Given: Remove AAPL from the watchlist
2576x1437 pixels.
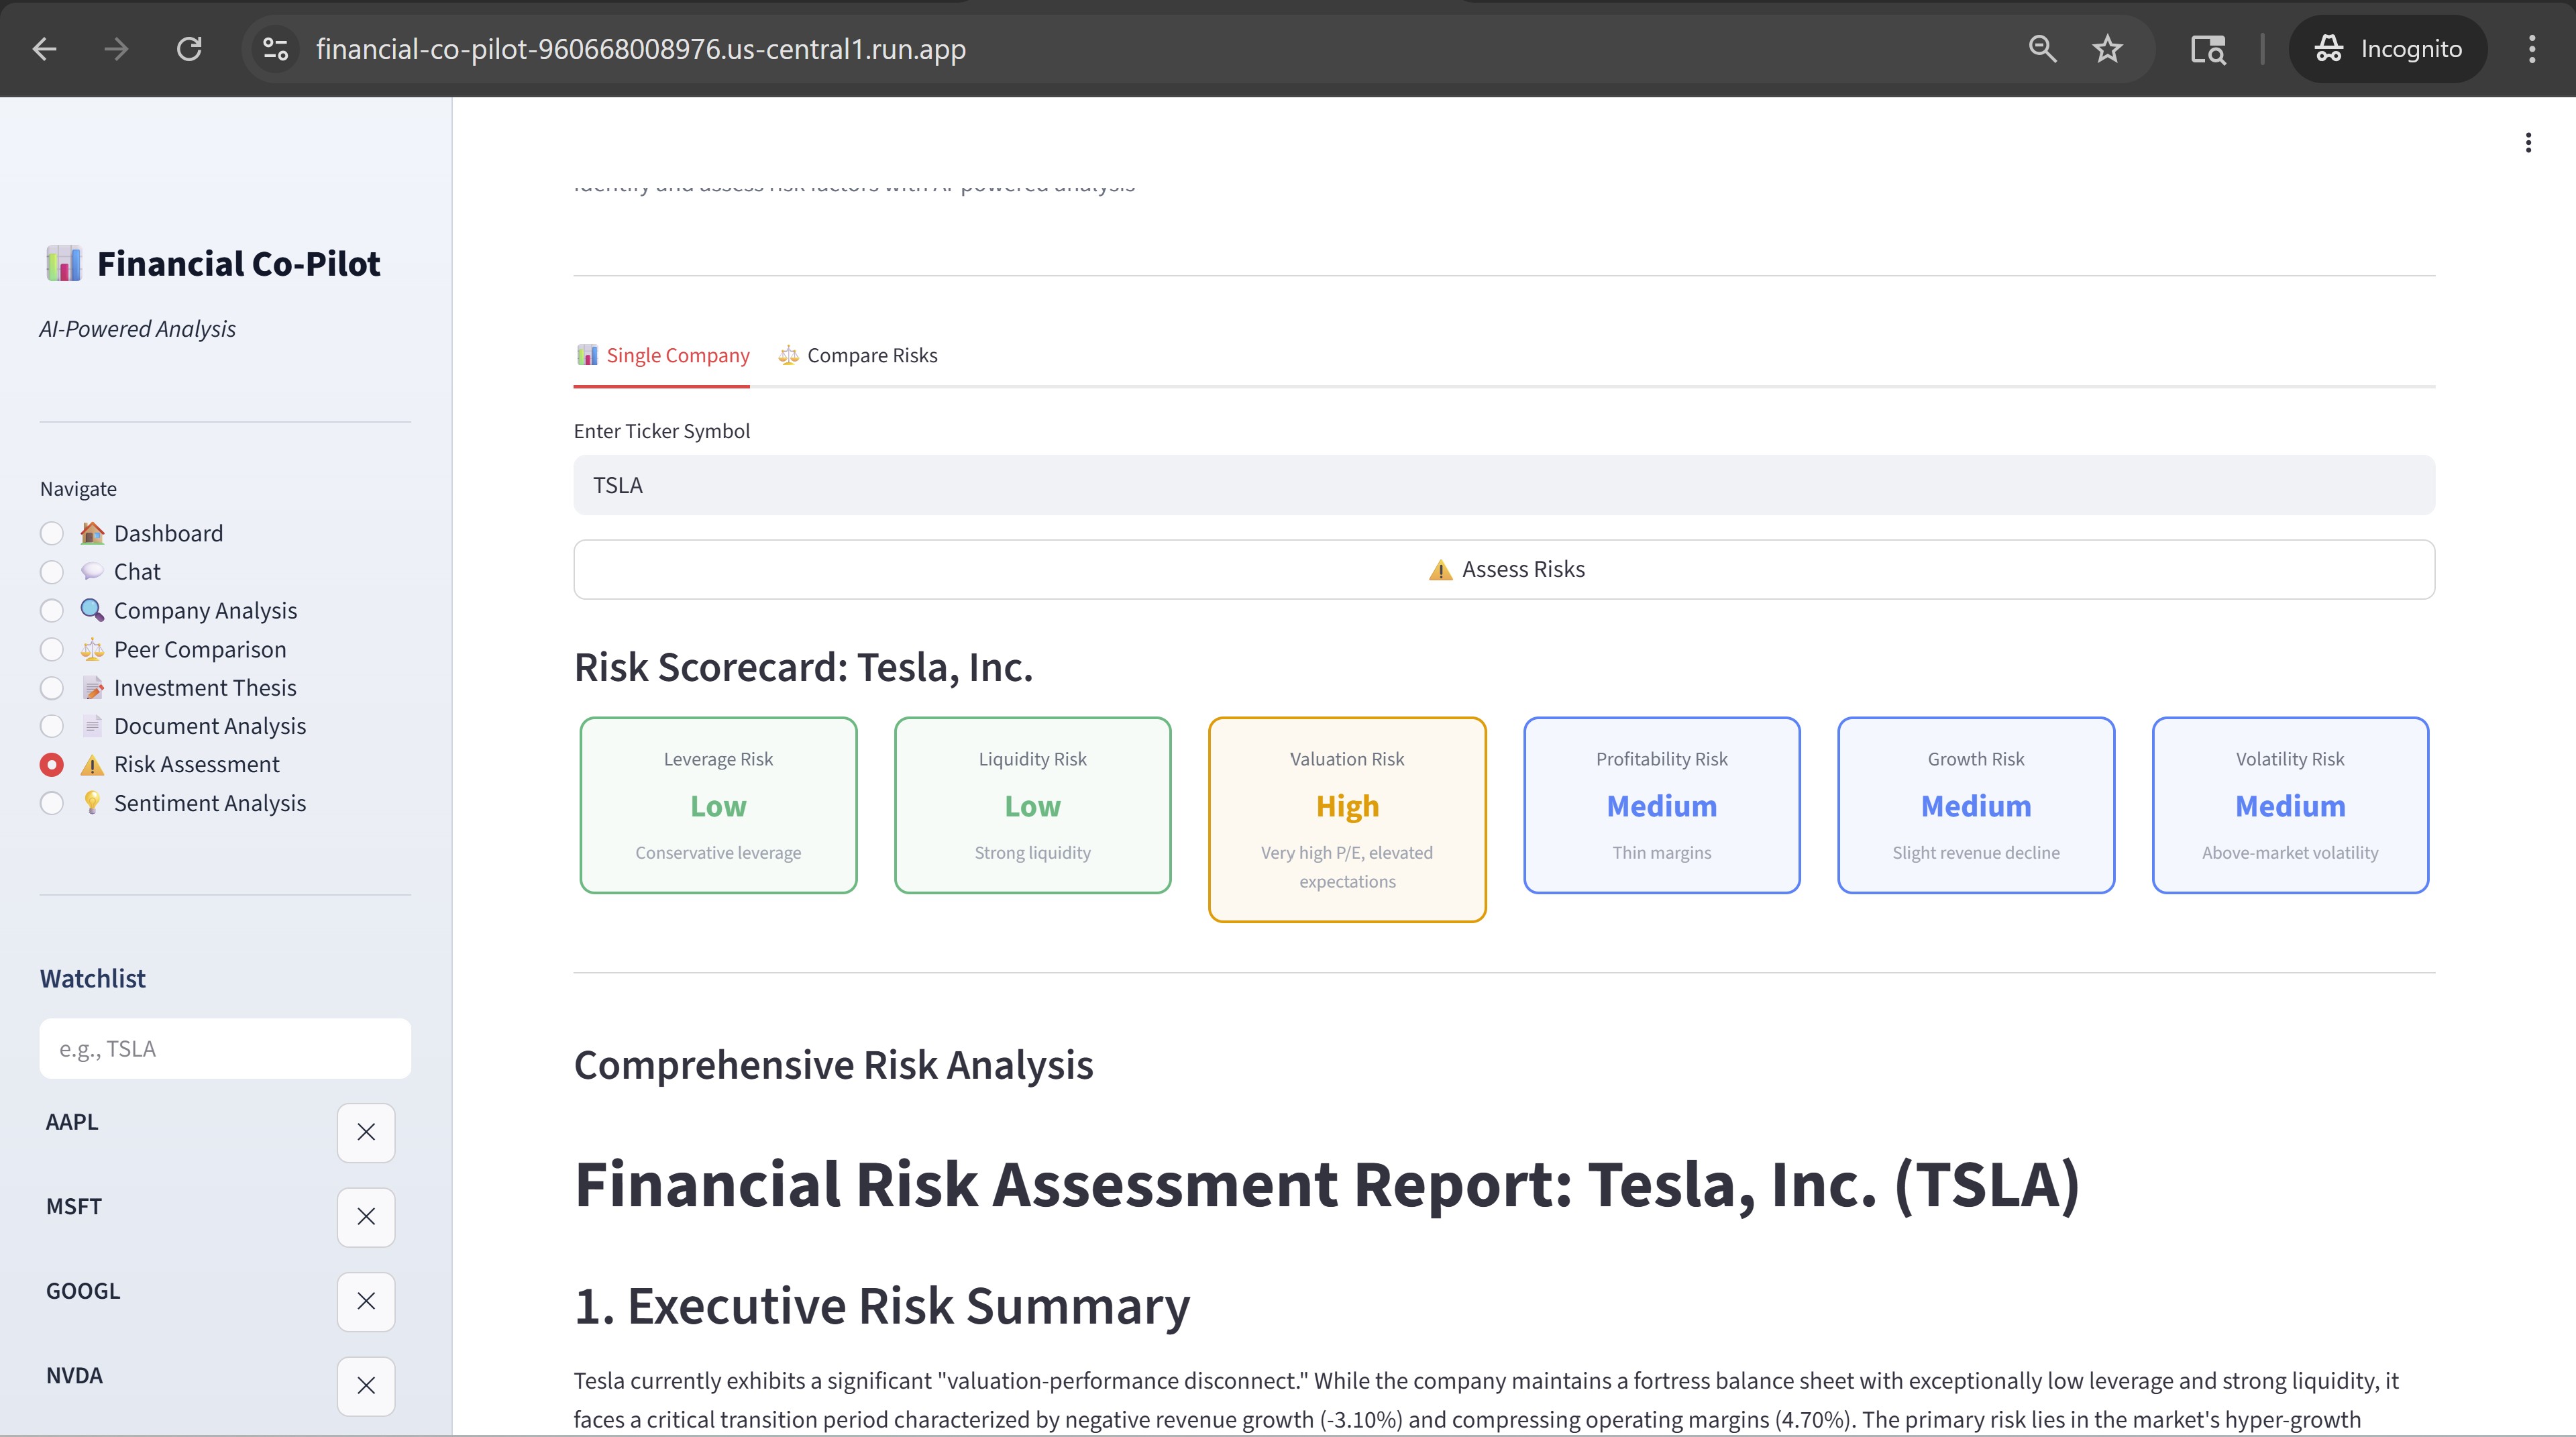Looking at the screenshot, I should pyautogui.click(x=366, y=1132).
